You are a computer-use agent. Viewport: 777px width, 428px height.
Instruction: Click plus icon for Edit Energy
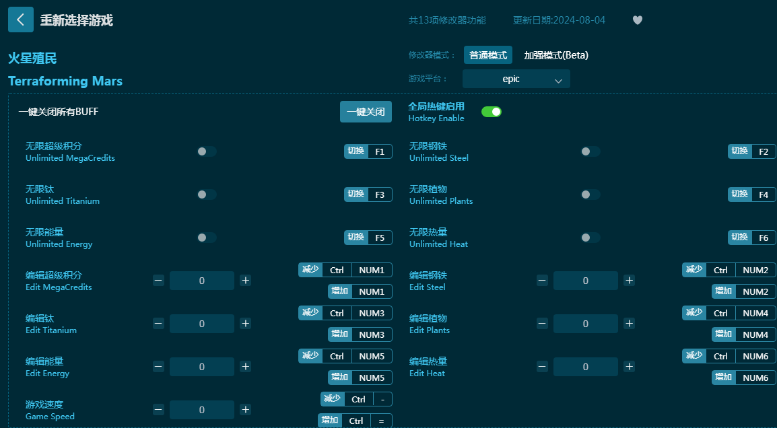tap(245, 367)
